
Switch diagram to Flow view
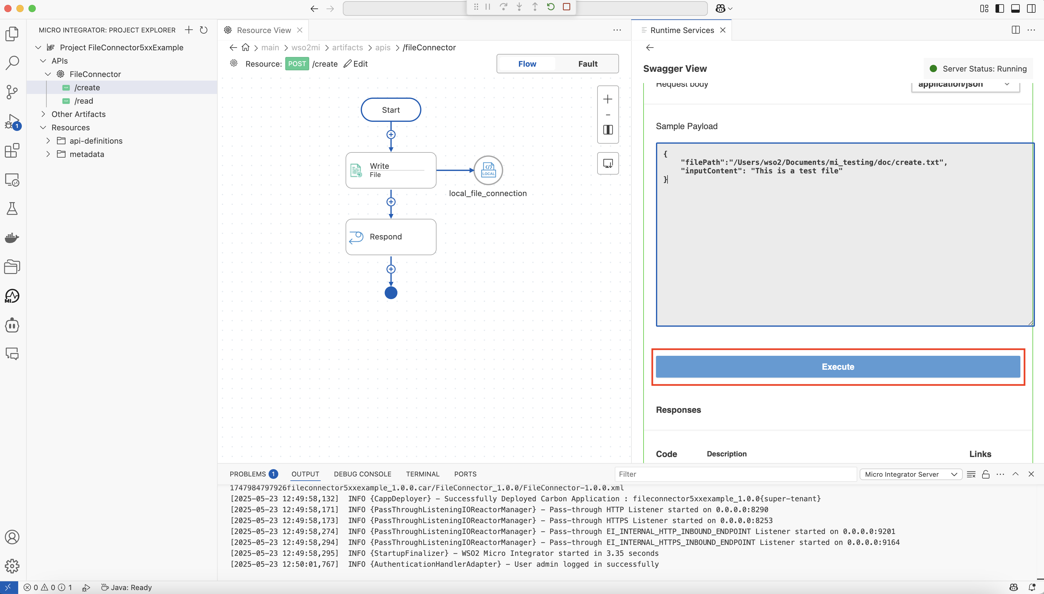point(527,64)
